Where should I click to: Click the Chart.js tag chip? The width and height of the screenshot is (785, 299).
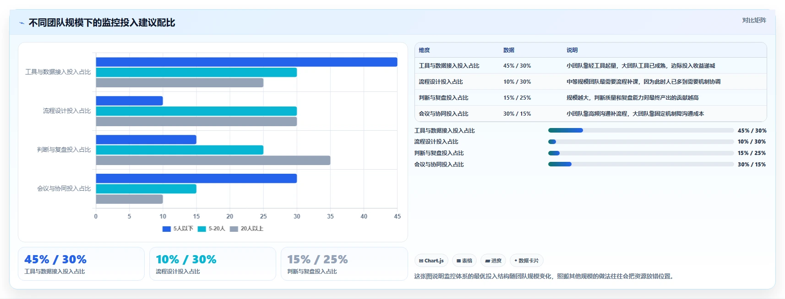coord(431,261)
